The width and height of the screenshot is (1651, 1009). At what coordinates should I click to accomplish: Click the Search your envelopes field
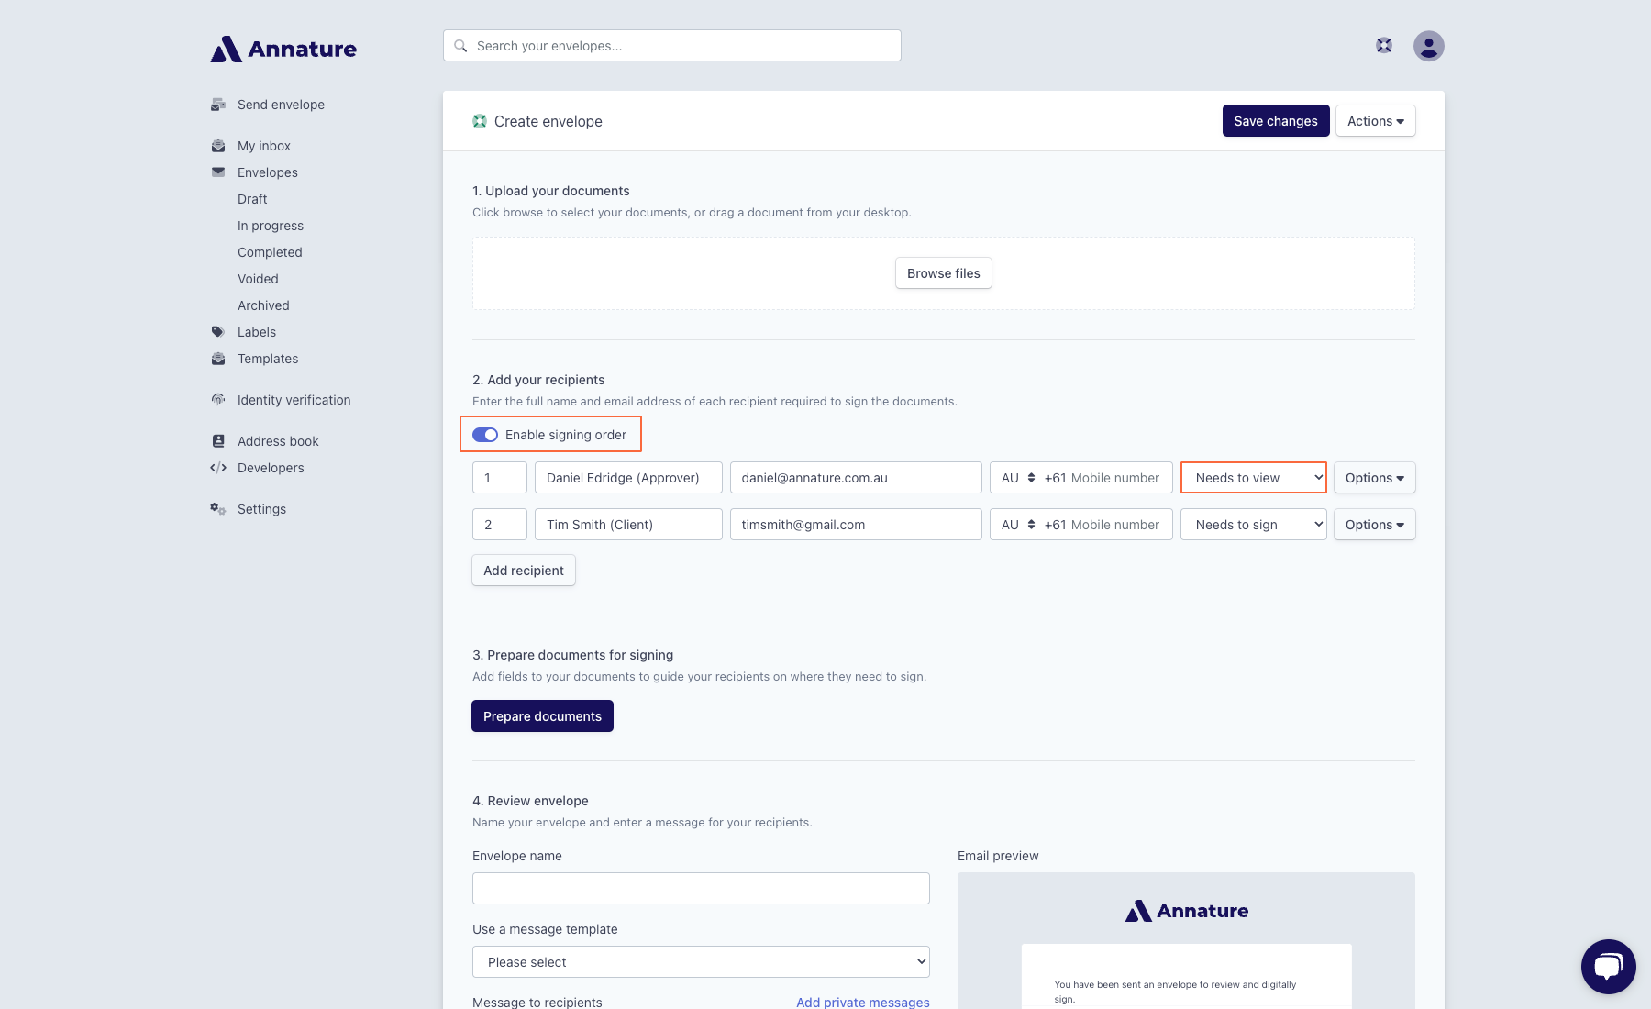[x=672, y=46]
